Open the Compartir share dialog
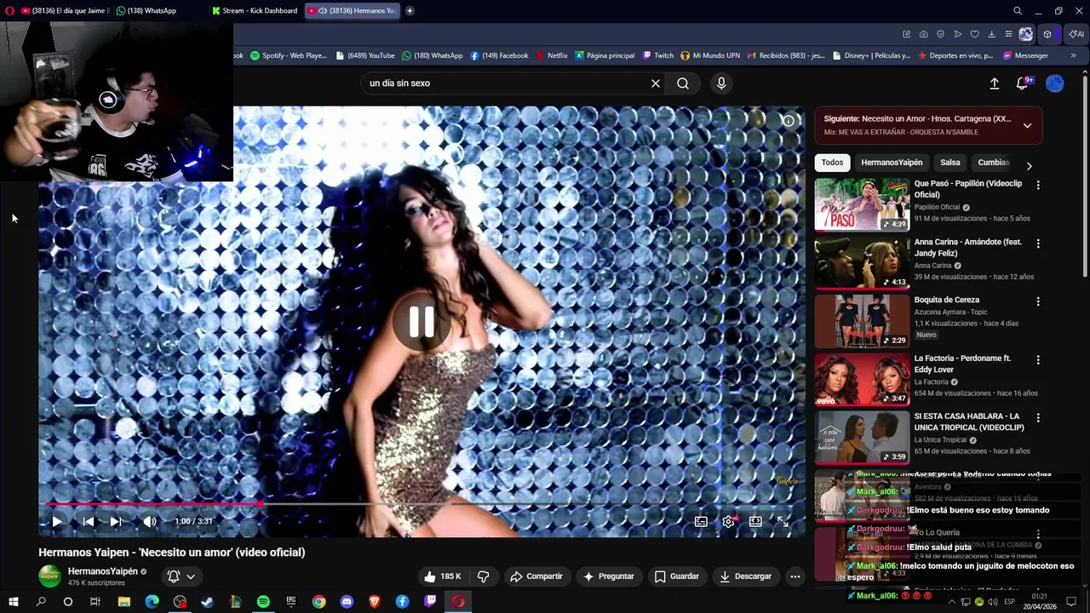The width and height of the screenshot is (1090, 613). click(x=536, y=576)
